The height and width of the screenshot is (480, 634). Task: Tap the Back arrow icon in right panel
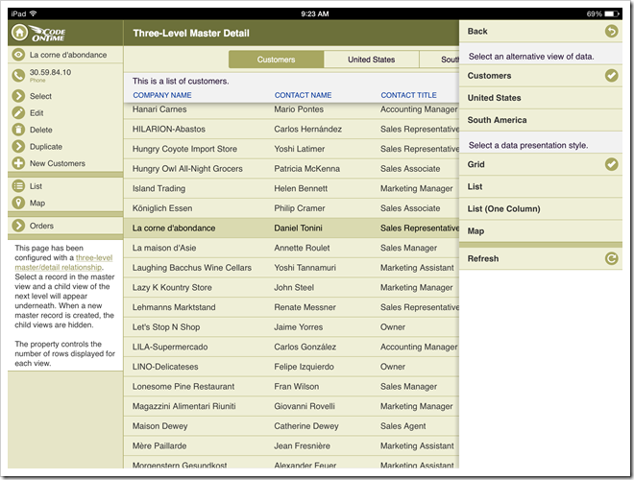point(611,31)
